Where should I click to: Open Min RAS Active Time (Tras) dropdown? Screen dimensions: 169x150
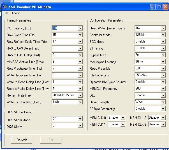click(x=80, y=62)
